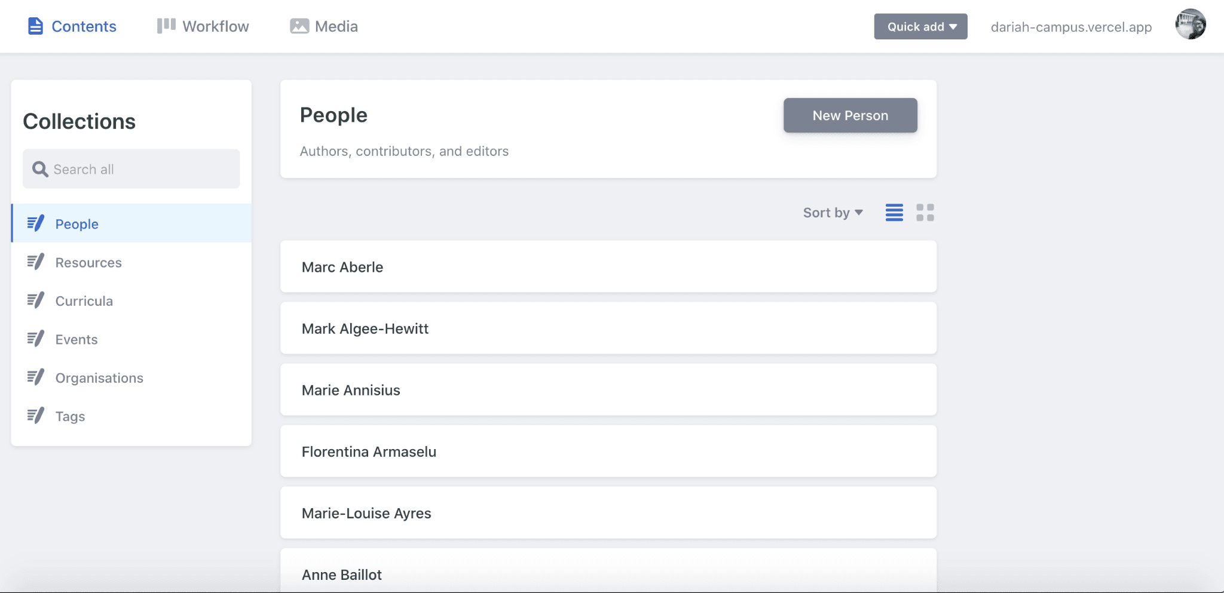
Task: Click the magnifier icon in search box
Action: coord(40,170)
